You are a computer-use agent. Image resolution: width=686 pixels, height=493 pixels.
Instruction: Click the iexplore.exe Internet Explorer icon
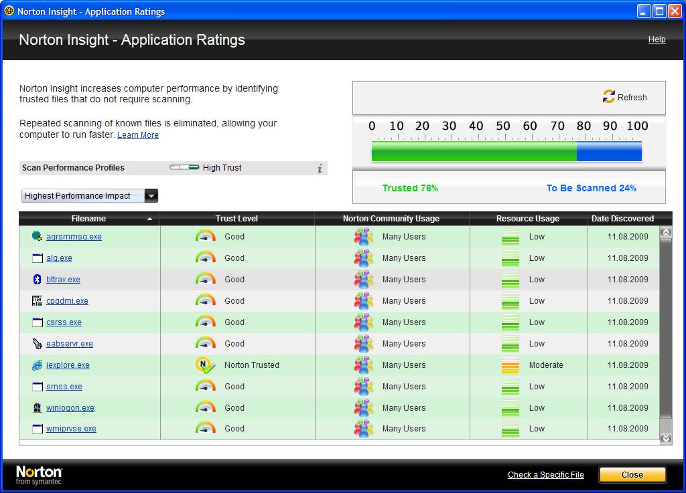coord(38,365)
